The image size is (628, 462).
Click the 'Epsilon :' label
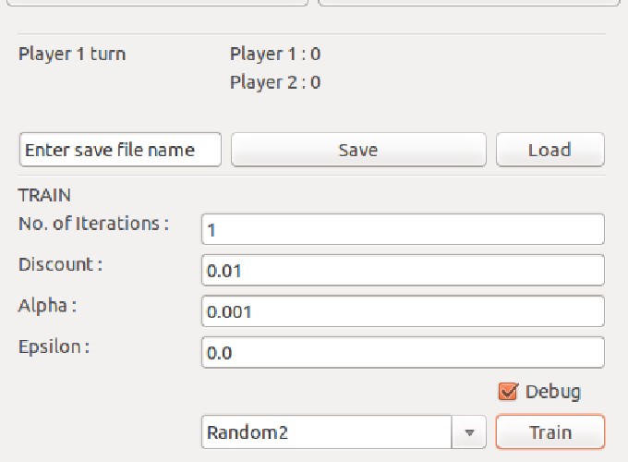(x=54, y=346)
